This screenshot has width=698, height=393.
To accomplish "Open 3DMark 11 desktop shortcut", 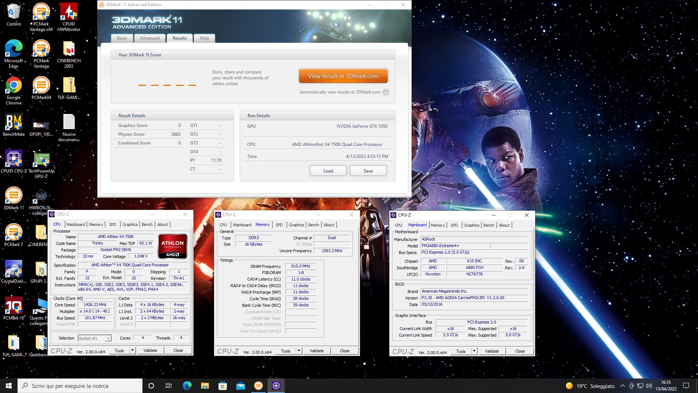I will [x=13, y=198].
